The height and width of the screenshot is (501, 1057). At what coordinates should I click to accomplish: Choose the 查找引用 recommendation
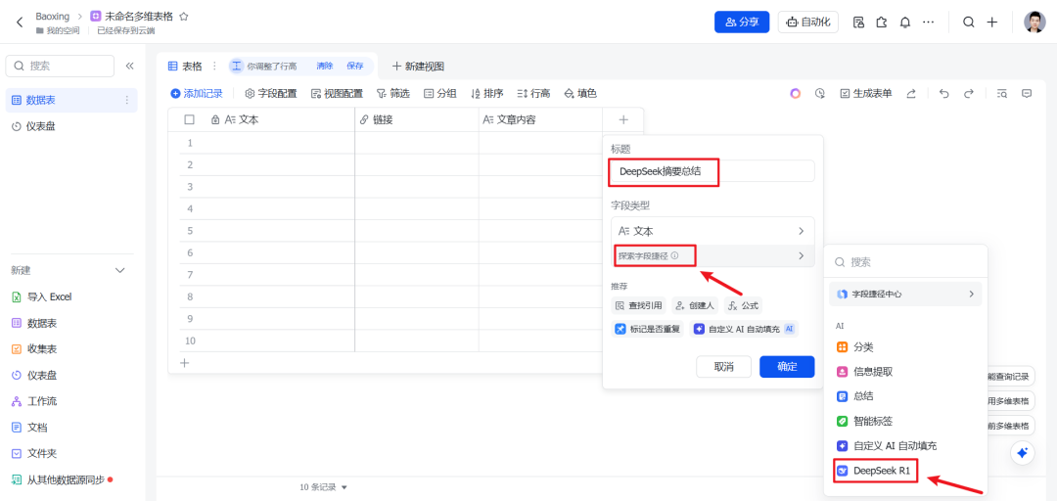click(x=639, y=305)
